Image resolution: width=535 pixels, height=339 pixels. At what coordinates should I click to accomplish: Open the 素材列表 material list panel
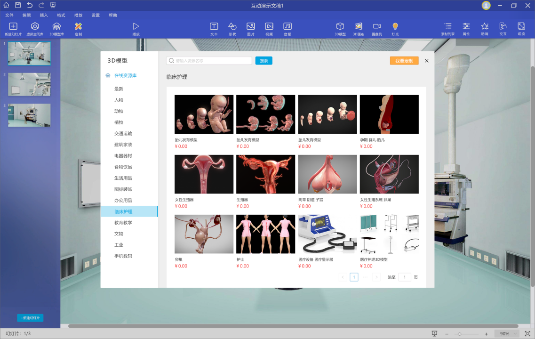tap(447, 29)
